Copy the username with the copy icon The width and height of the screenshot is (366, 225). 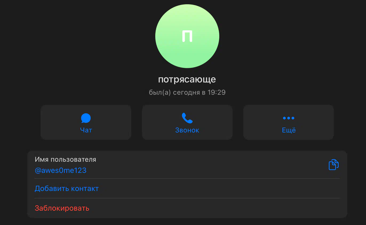coord(333,165)
